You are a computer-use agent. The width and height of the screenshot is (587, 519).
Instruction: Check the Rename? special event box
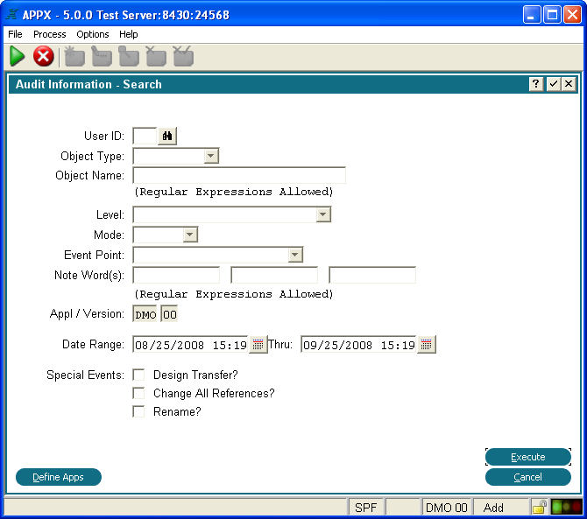tap(138, 411)
